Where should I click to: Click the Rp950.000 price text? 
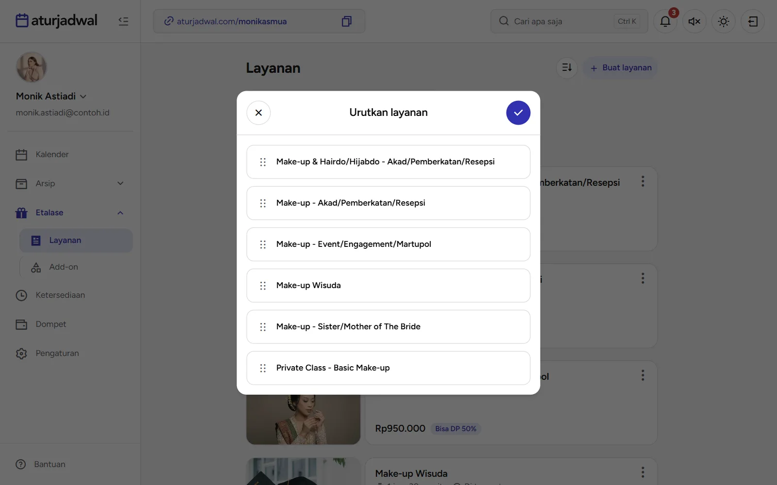(400, 429)
